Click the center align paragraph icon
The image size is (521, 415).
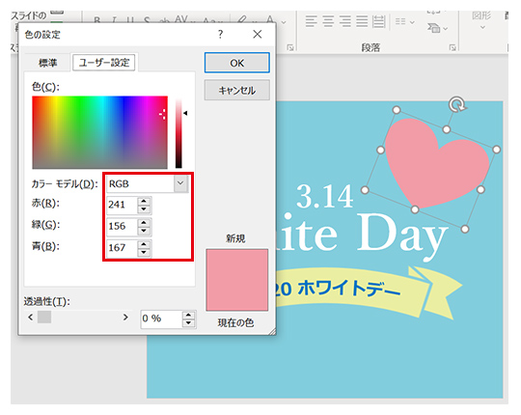[x=328, y=21]
